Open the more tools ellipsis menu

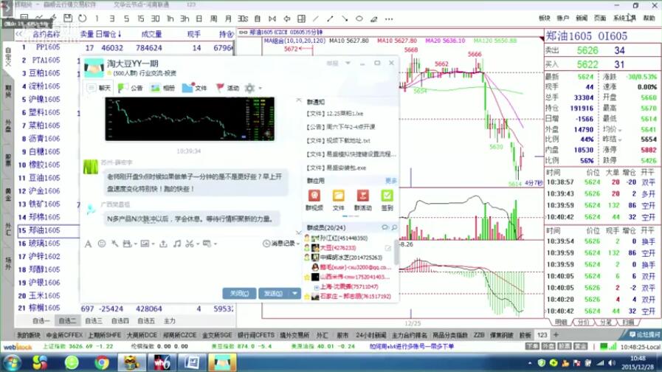click(x=389, y=18)
